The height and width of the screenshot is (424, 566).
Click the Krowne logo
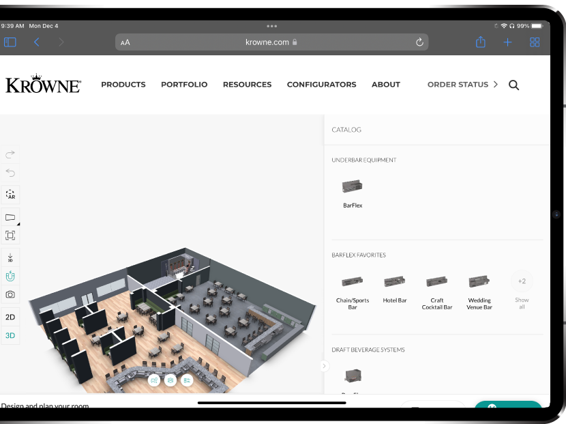click(43, 84)
